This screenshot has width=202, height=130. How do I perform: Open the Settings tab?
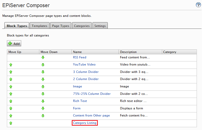(x=100, y=26)
